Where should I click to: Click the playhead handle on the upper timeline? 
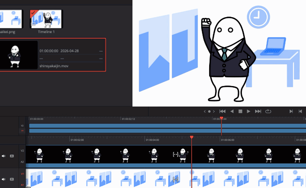[221, 118]
